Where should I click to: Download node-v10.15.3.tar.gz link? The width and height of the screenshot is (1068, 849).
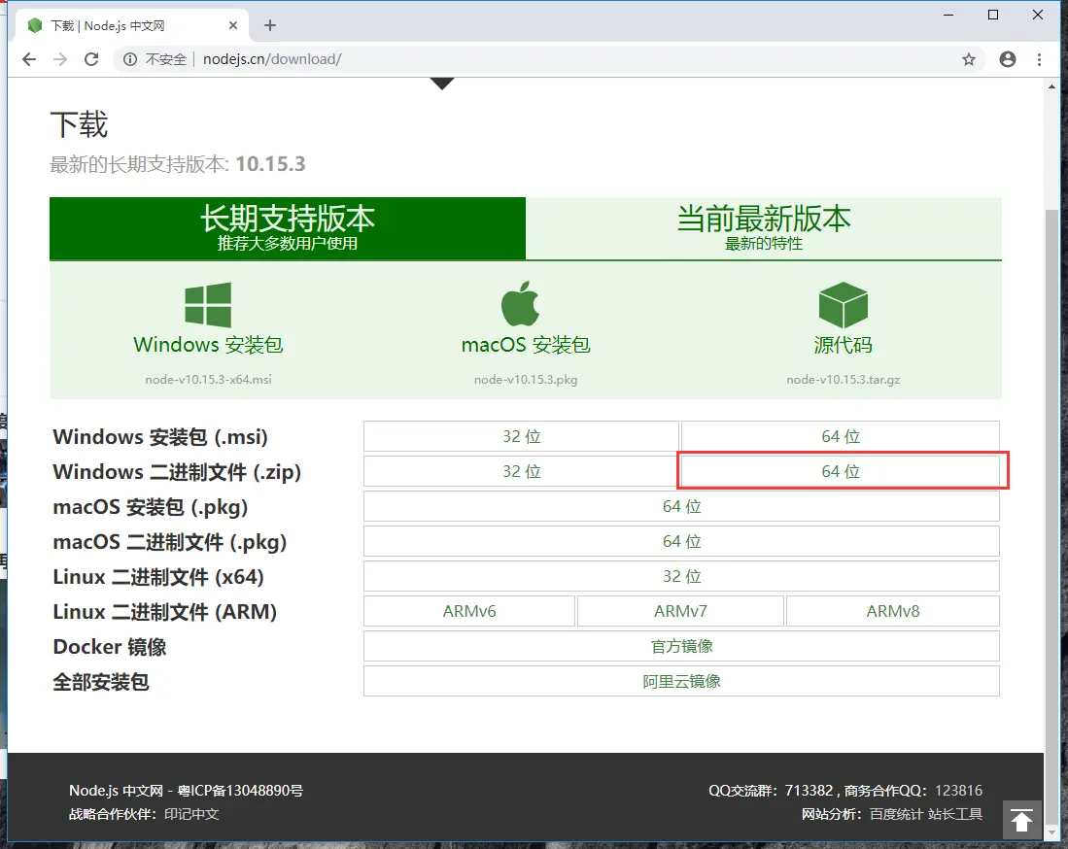click(844, 379)
